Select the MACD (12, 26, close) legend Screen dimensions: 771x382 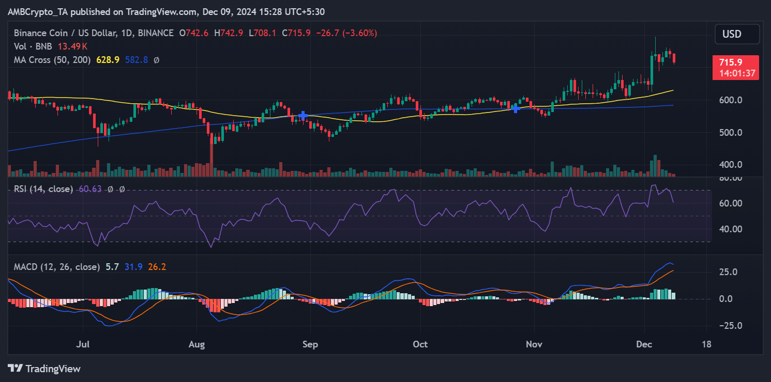point(56,267)
